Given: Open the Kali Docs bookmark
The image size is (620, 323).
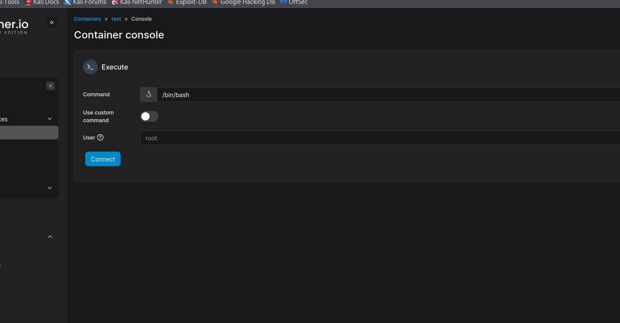Looking at the screenshot, I should coord(42,2).
